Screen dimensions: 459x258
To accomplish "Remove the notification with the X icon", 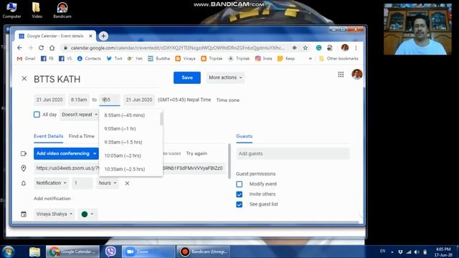I will tap(127, 183).
